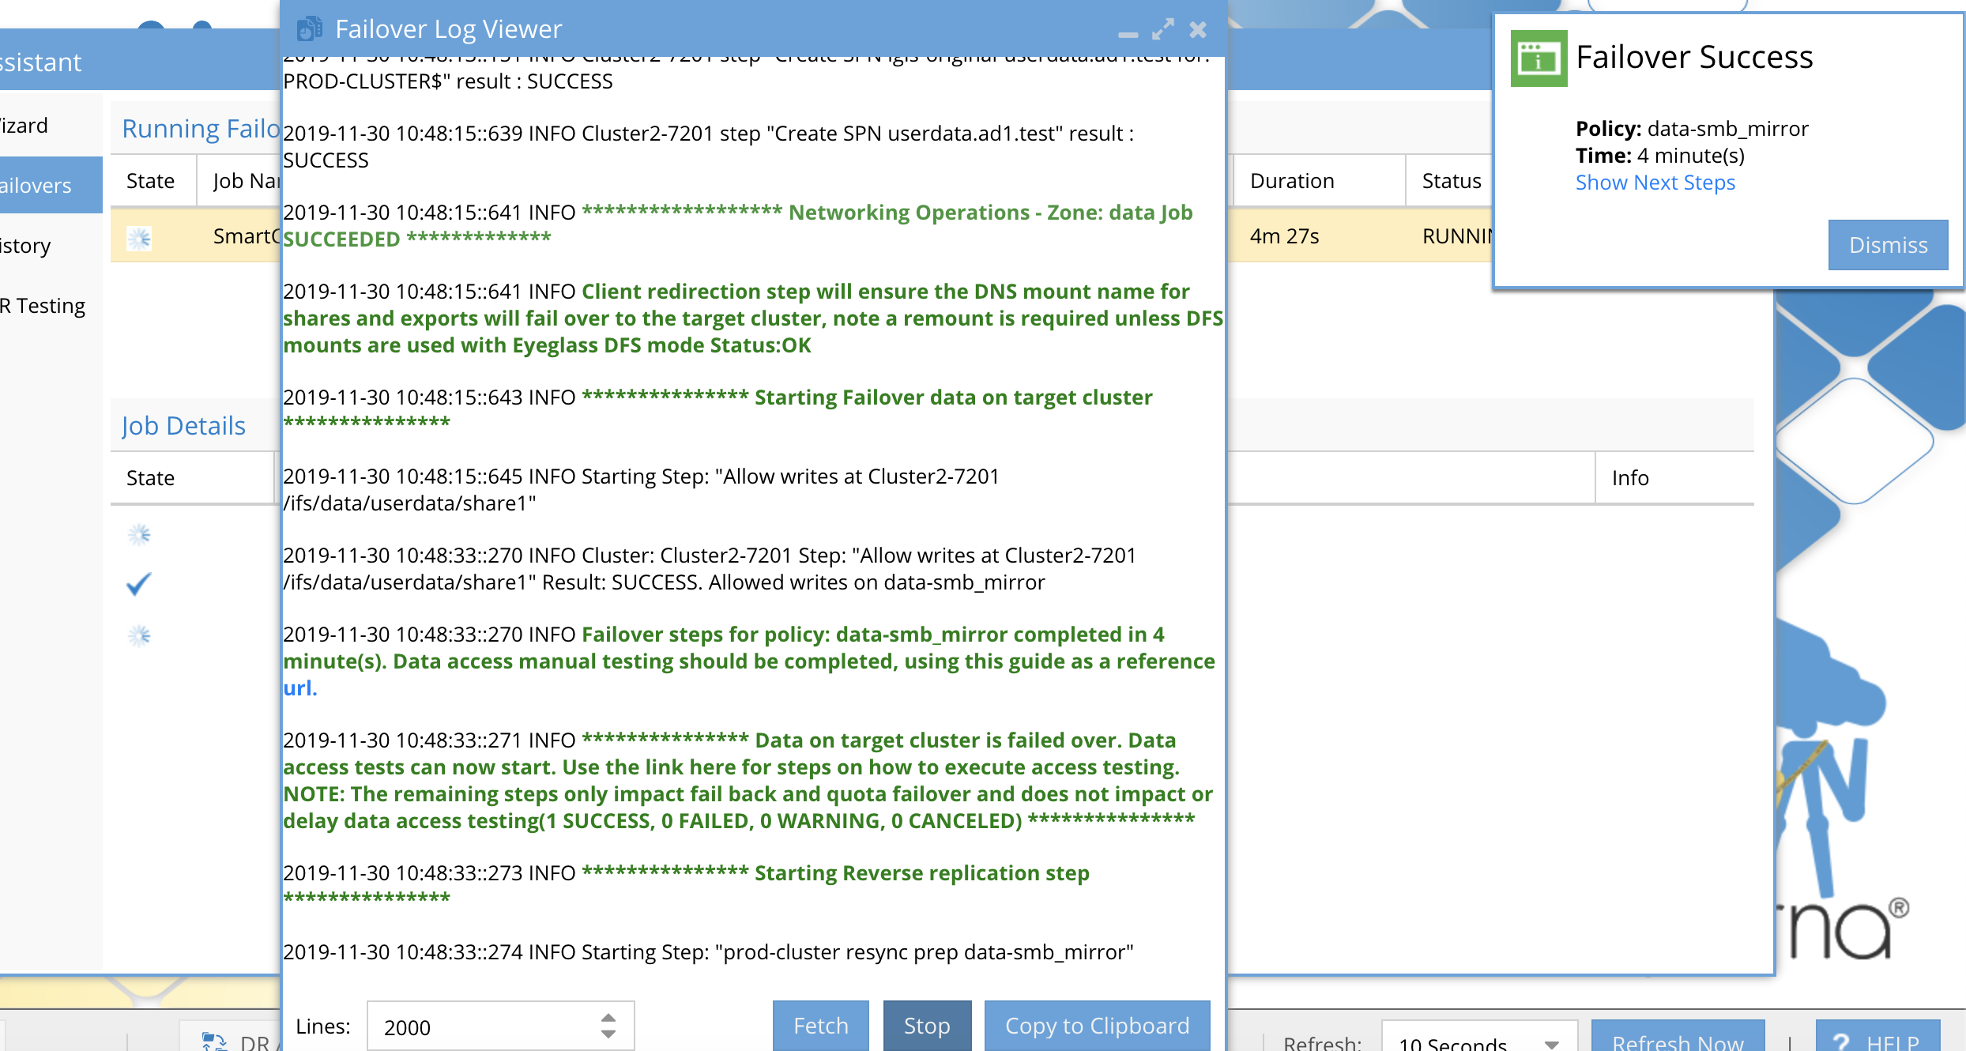
Task: Click the Status column header
Action: (x=1451, y=181)
